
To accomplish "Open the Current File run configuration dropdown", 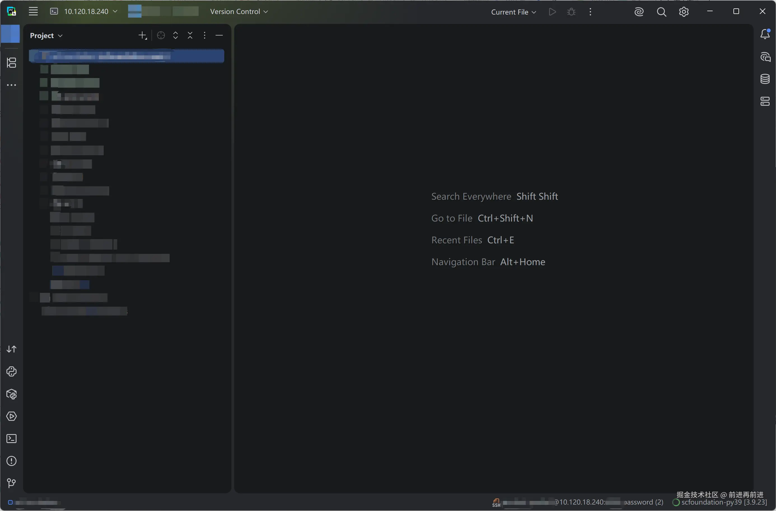I will click(x=513, y=12).
